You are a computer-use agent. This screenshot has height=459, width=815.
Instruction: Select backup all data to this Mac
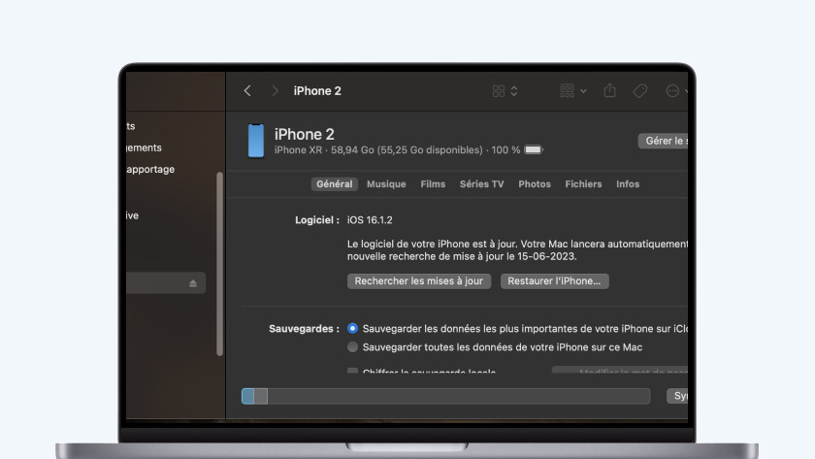(x=352, y=346)
